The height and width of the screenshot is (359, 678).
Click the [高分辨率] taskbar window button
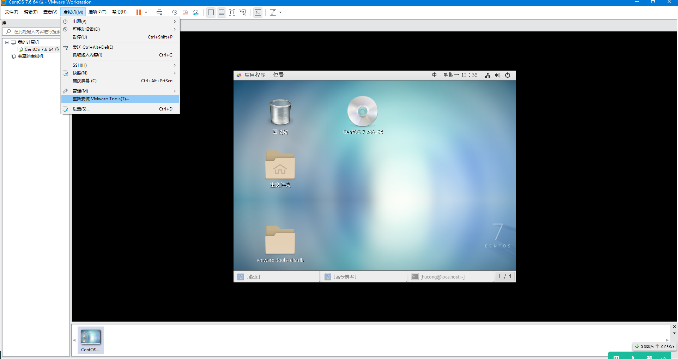pos(364,277)
